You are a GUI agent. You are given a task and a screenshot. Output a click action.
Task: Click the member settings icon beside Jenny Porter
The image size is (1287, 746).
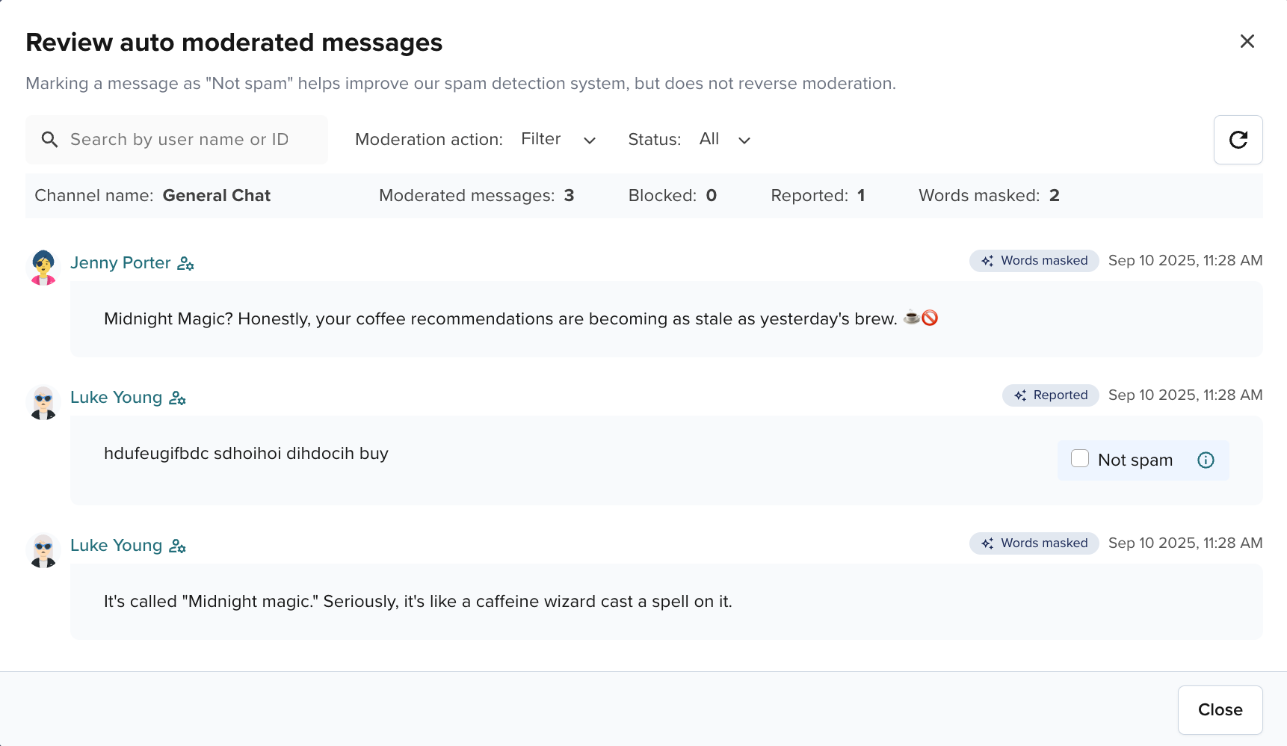pyautogui.click(x=185, y=263)
